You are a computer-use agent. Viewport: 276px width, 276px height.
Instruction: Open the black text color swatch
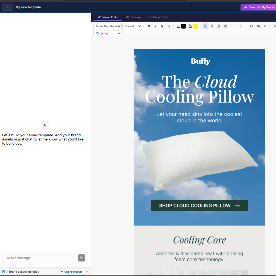click(184, 26)
